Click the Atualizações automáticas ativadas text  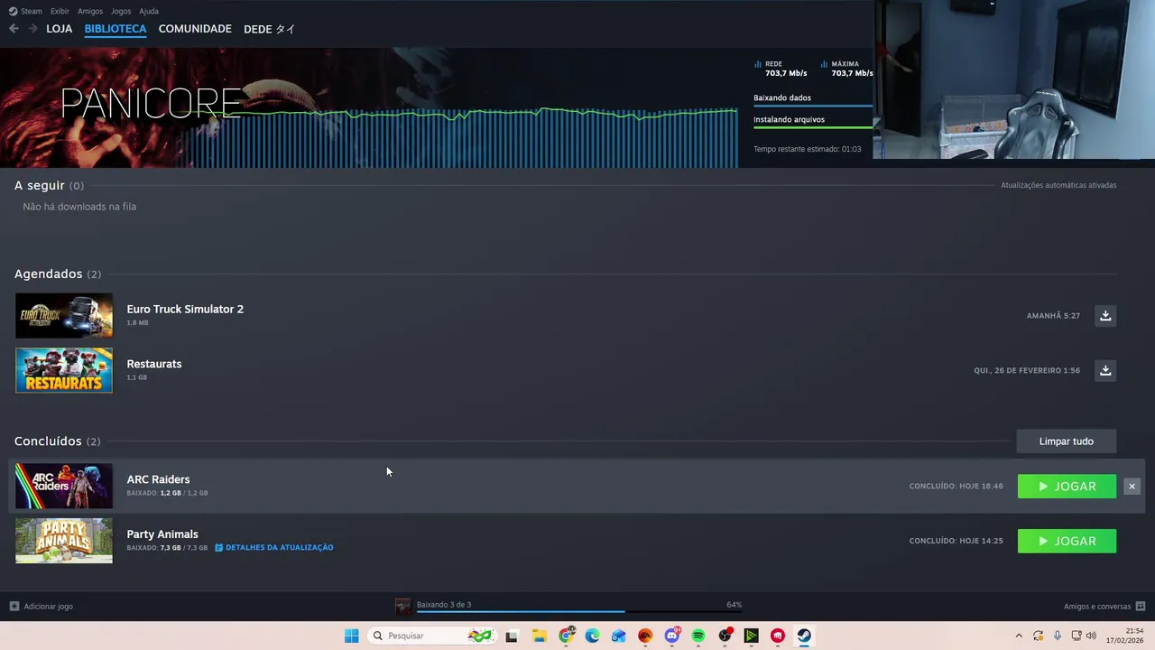(1058, 185)
